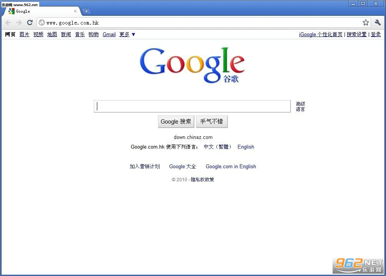The height and width of the screenshot is (276, 386).
Task: Open the wrench settings menu
Action: [378, 23]
